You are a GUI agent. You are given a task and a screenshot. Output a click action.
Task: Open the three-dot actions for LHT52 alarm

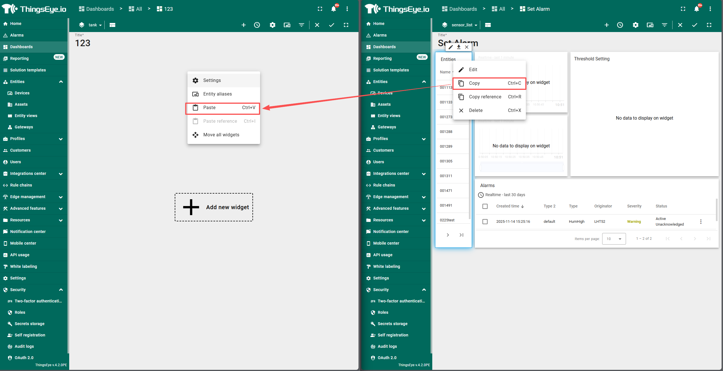[x=701, y=222]
